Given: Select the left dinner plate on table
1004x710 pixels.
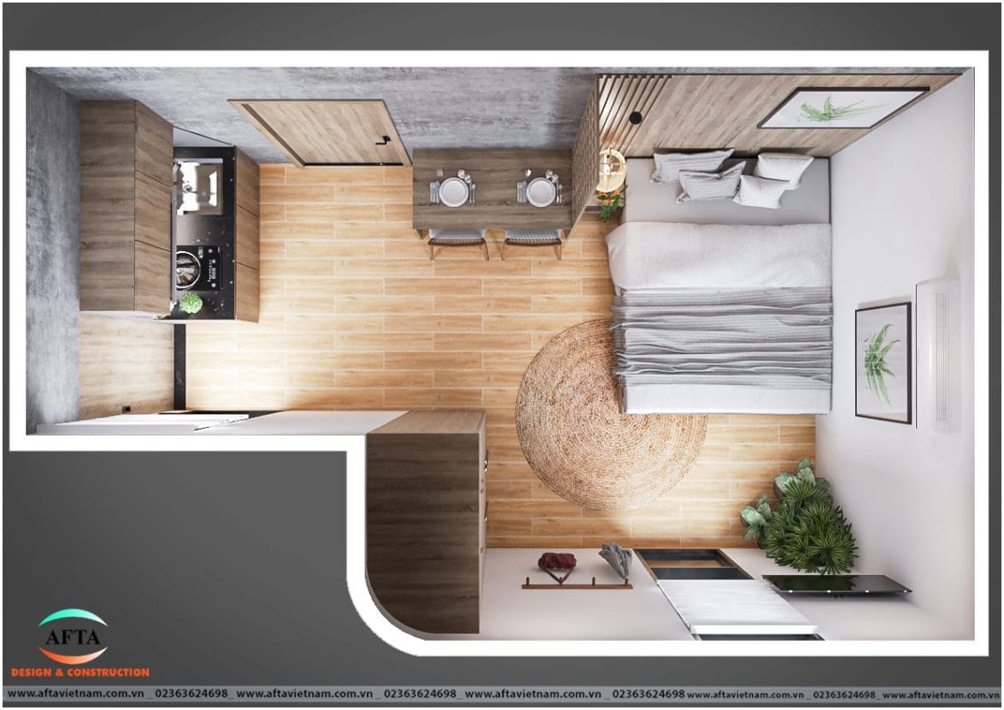Looking at the screenshot, I should (x=453, y=192).
